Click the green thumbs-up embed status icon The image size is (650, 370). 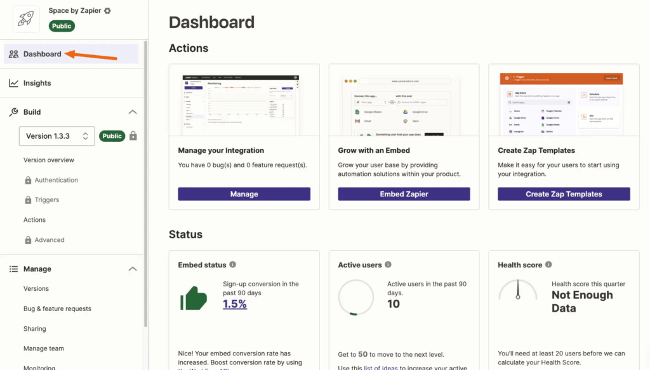[x=194, y=298]
